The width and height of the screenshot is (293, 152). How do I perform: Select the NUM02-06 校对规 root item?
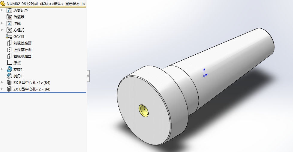click(x=46, y=4)
